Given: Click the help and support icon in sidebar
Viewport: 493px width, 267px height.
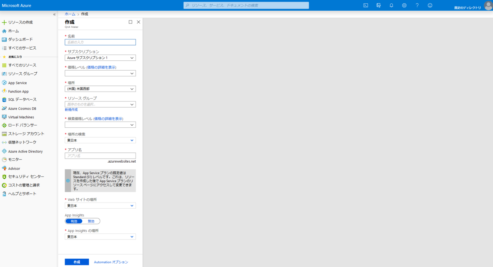Looking at the screenshot, I should (4, 194).
